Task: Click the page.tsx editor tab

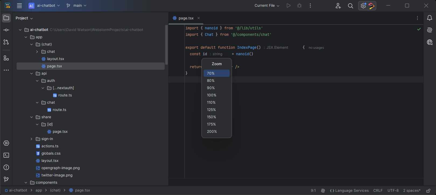Action: pyautogui.click(x=186, y=18)
